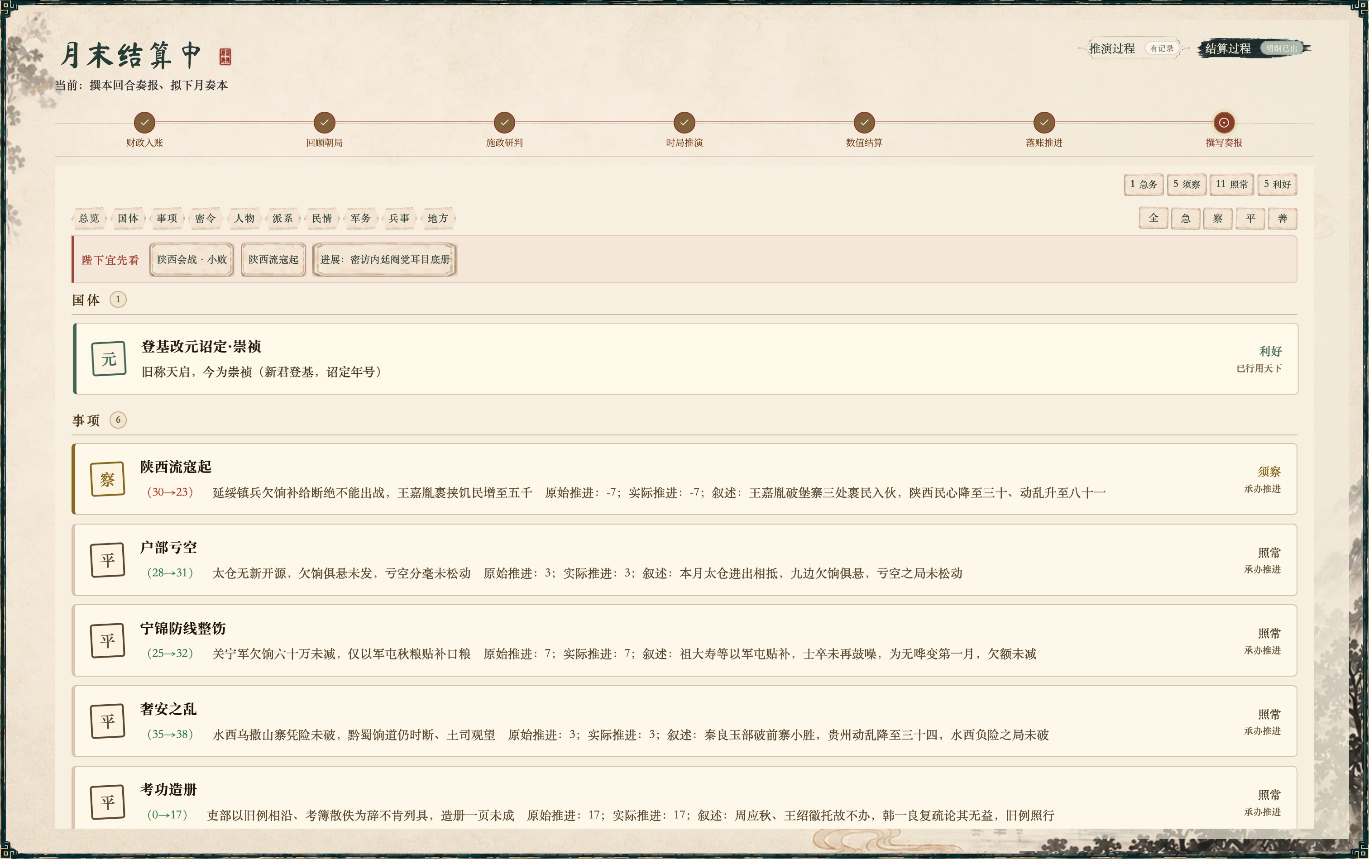Click the 元 seal icon on 登基改元 card
Screen dimensions: 1369x859
[109, 358]
